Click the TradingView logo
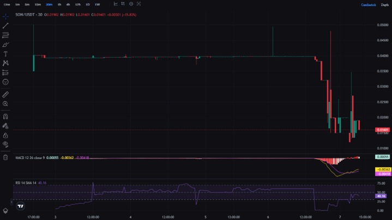 (x=21, y=206)
